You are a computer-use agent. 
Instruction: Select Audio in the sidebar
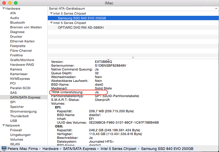pyautogui.click(x=15, y=18)
